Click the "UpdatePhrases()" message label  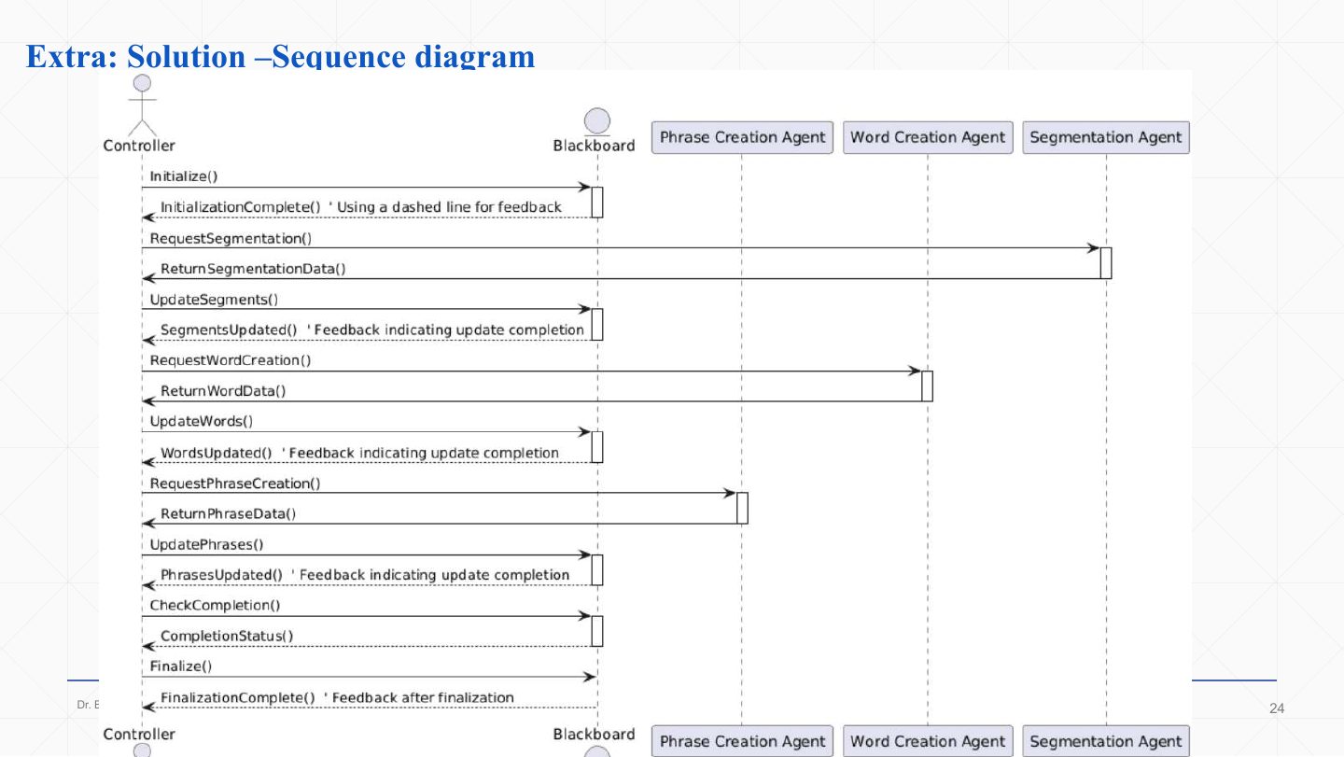click(207, 544)
